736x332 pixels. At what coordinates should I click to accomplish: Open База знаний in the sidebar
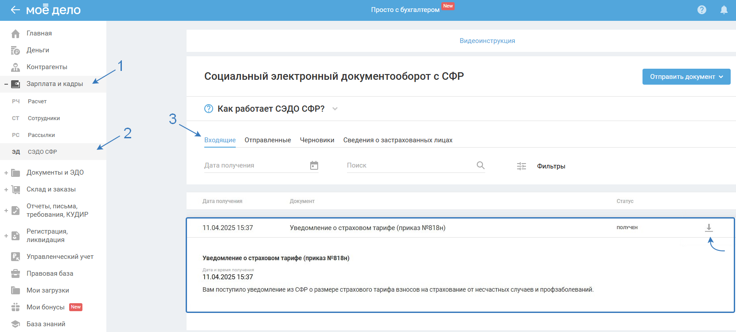coord(46,324)
